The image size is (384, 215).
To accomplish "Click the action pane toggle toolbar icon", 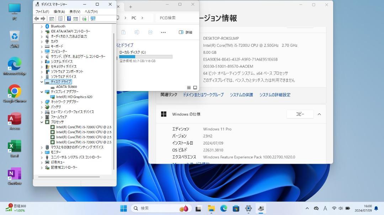I will 75,18.
